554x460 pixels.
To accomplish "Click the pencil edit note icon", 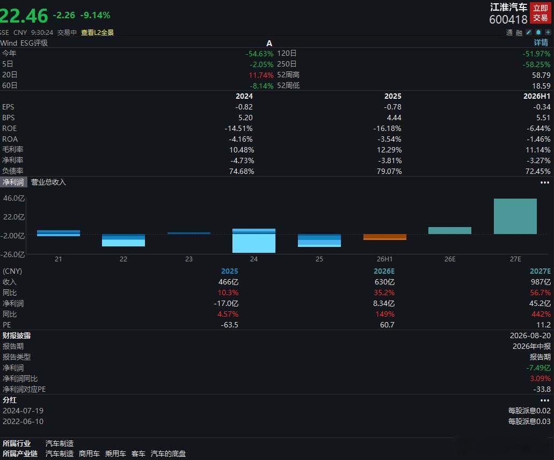I will click(x=529, y=32).
